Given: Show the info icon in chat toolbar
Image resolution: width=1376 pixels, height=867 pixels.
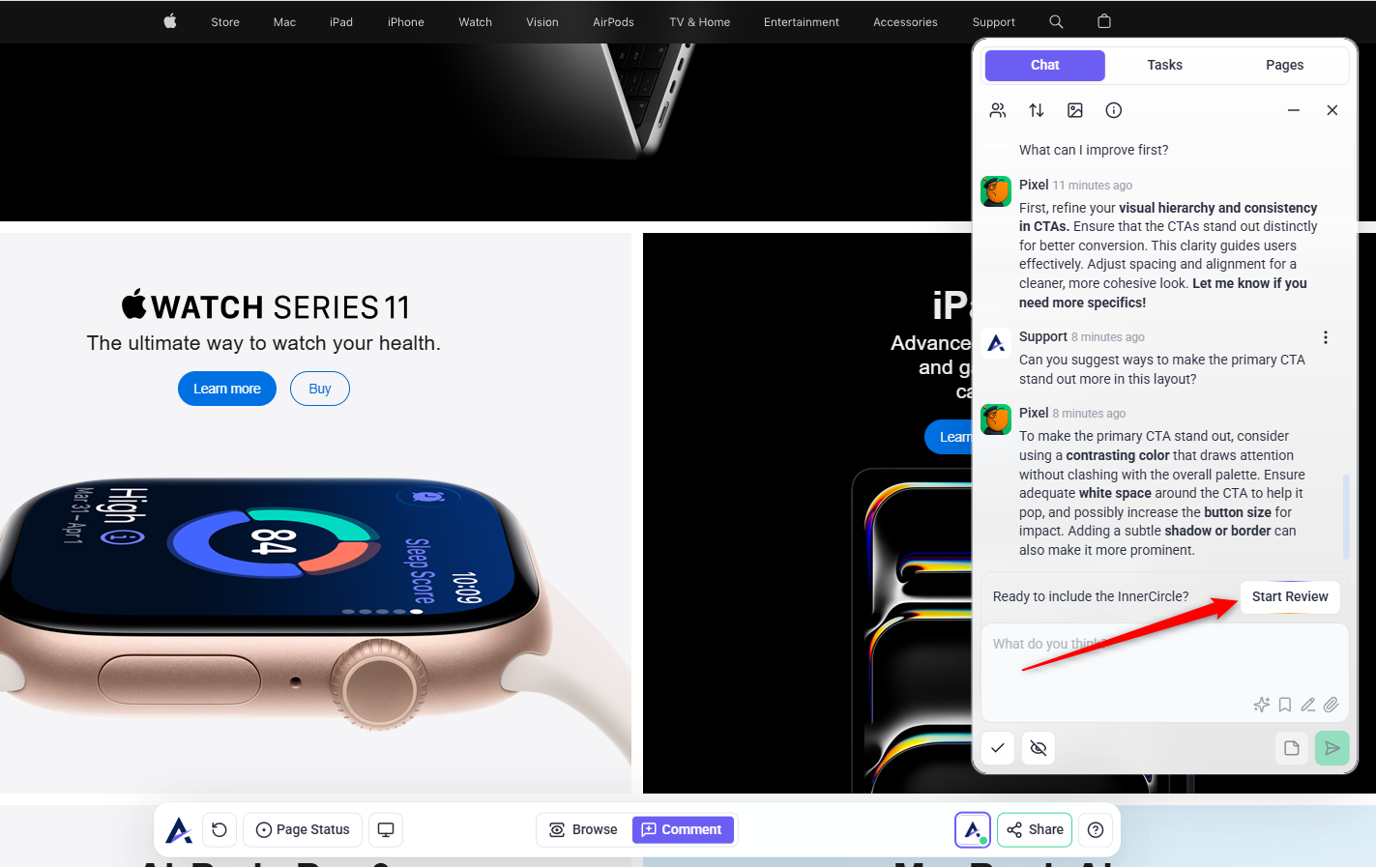Looking at the screenshot, I should [1114, 110].
